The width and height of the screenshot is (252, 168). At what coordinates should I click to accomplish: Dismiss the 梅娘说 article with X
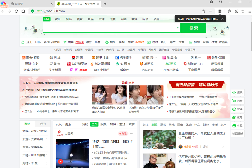coord(223,147)
